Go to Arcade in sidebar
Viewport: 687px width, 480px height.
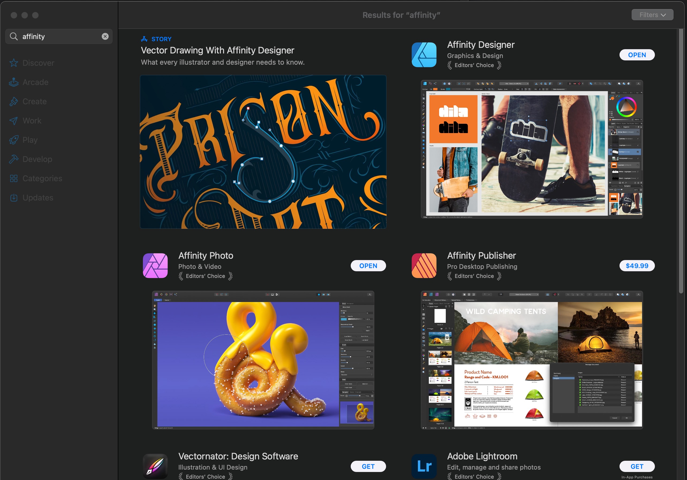tap(35, 82)
